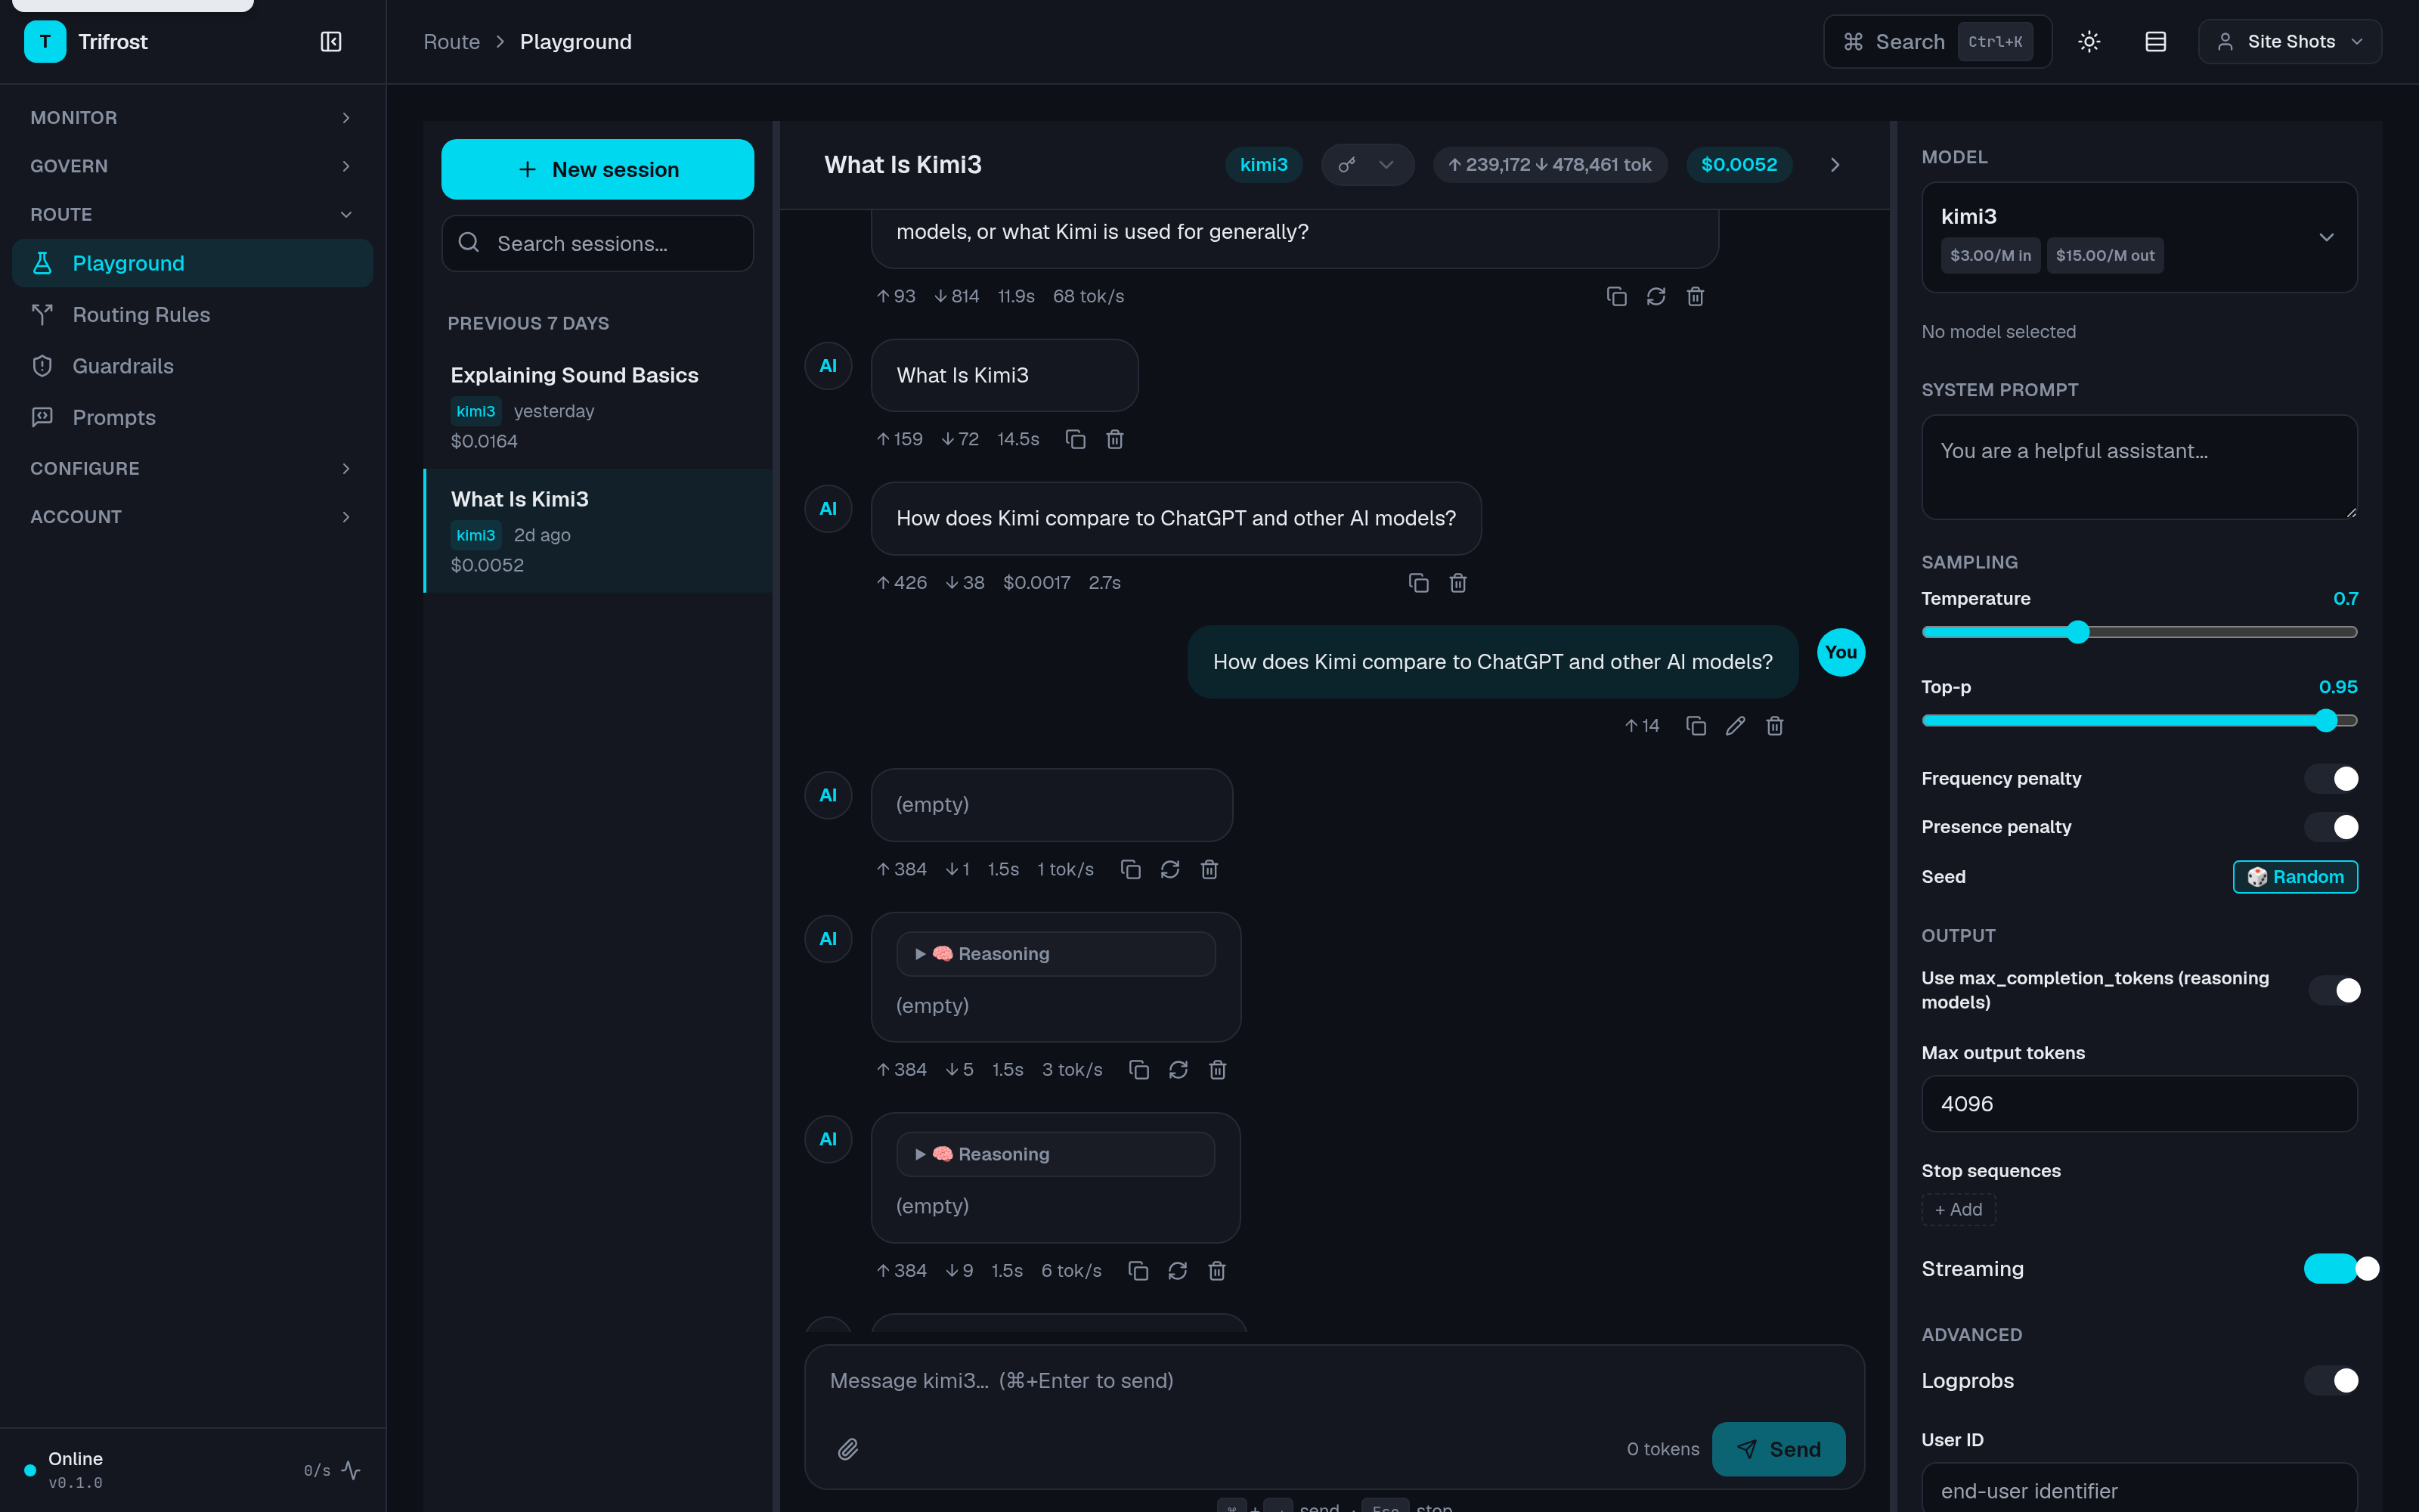Toggle Presence penalty switch
Screen dimensions: 2419x1512
pyautogui.click(x=2331, y=827)
